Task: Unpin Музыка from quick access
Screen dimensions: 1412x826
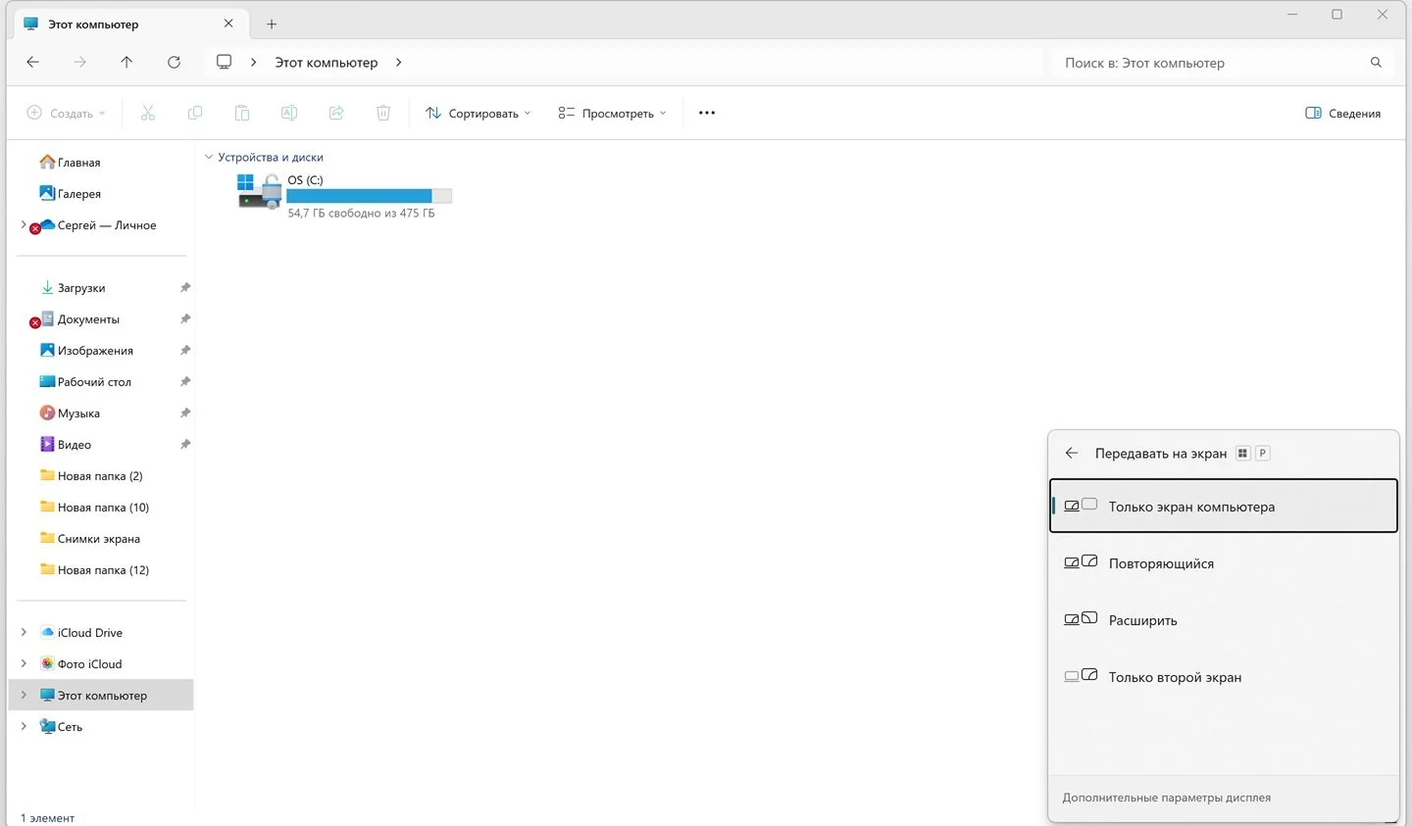Action: (x=185, y=413)
